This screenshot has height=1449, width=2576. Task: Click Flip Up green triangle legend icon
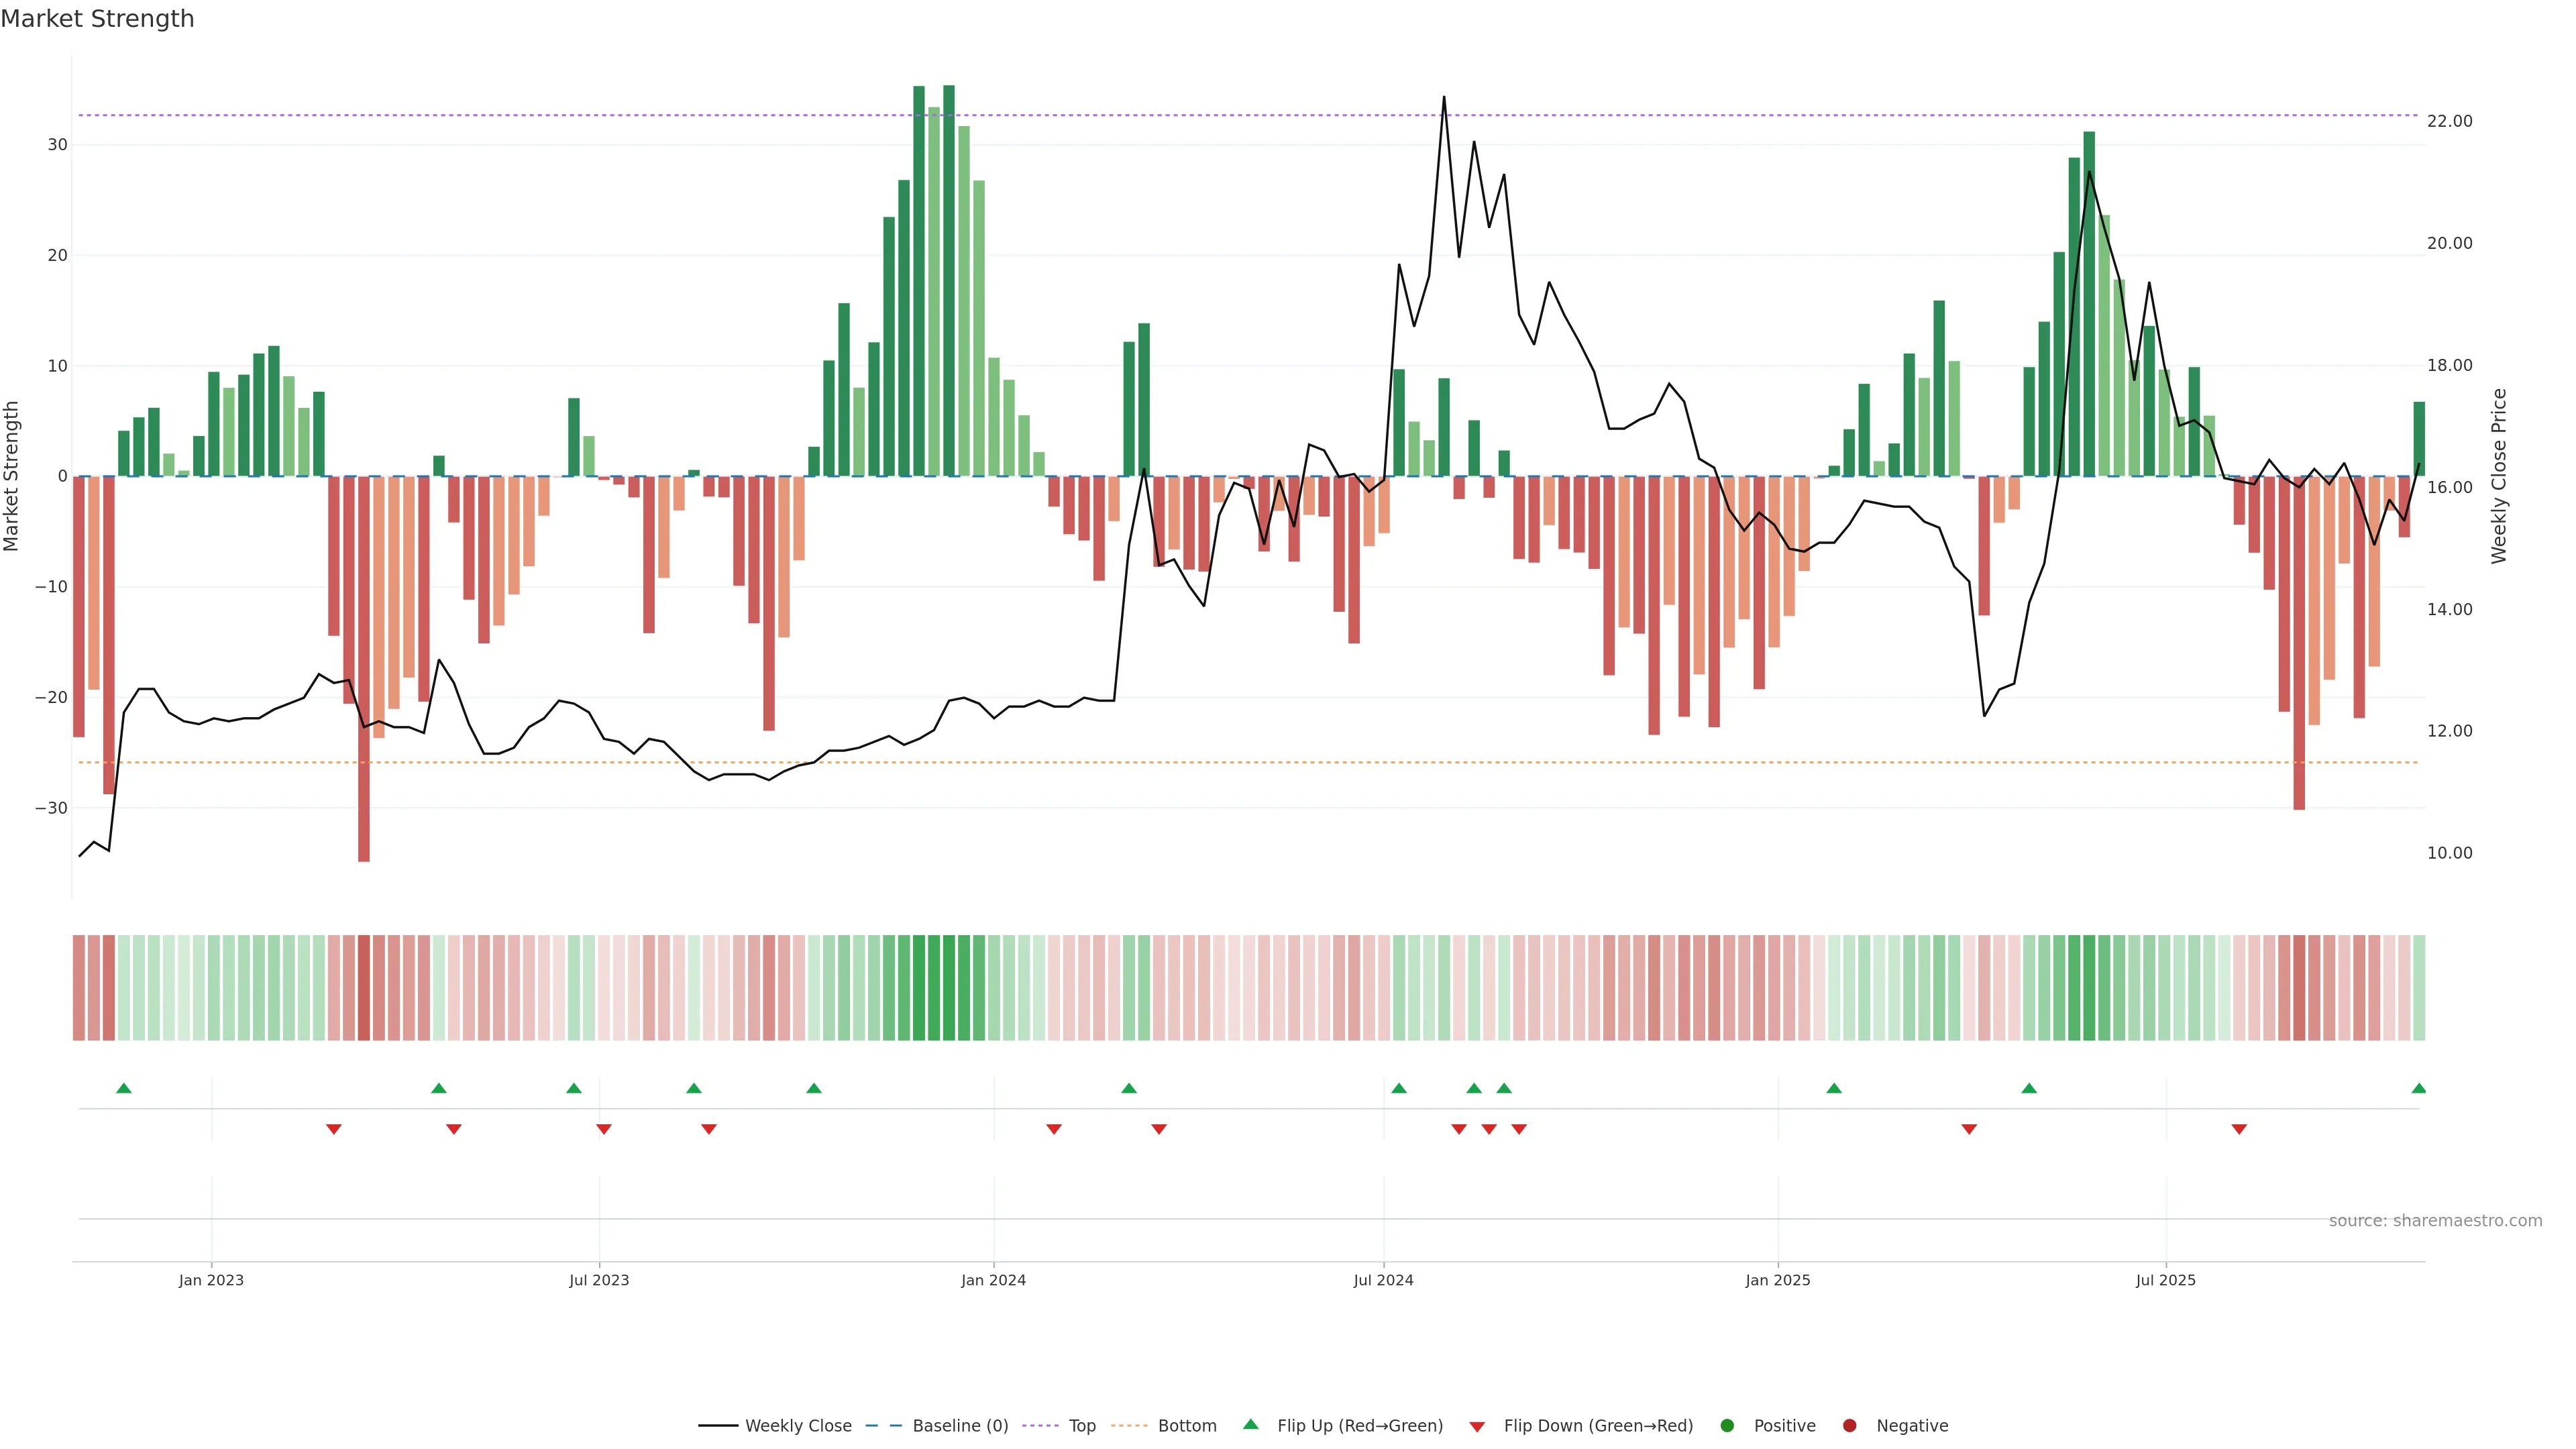point(1250,1424)
